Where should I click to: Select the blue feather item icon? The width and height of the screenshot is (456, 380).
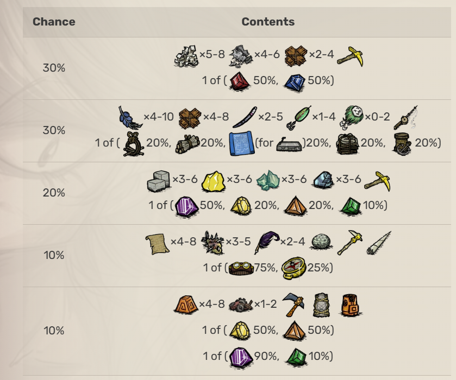[x=130, y=116]
